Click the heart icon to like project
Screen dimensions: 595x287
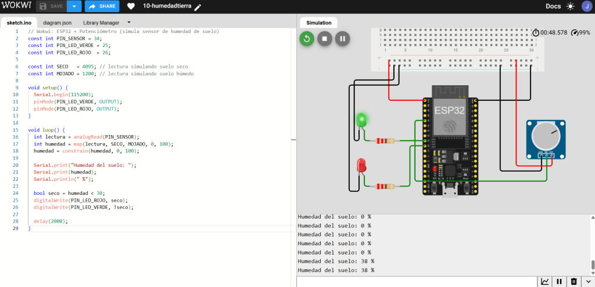131,6
